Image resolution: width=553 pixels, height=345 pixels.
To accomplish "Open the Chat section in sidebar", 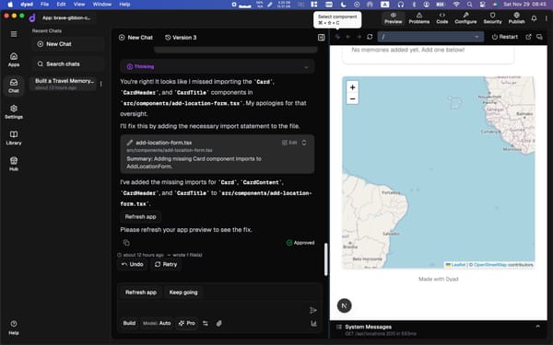I will pyautogui.click(x=14, y=86).
